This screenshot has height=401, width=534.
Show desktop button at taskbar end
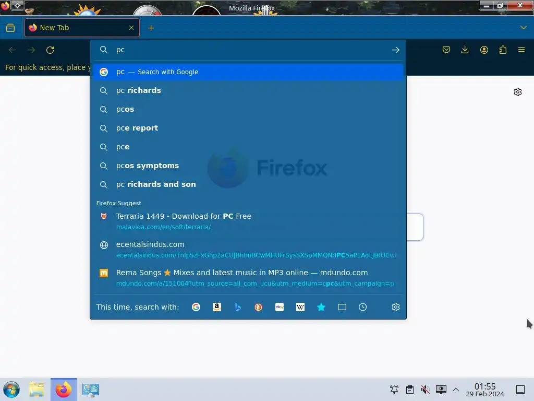click(x=520, y=390)
